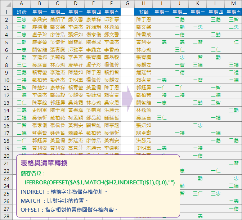Image resolution: width=242 pixels, height=220 pixels.
Task: Click 三仁 in row 25 column K
Action: (x=198, y=193)
